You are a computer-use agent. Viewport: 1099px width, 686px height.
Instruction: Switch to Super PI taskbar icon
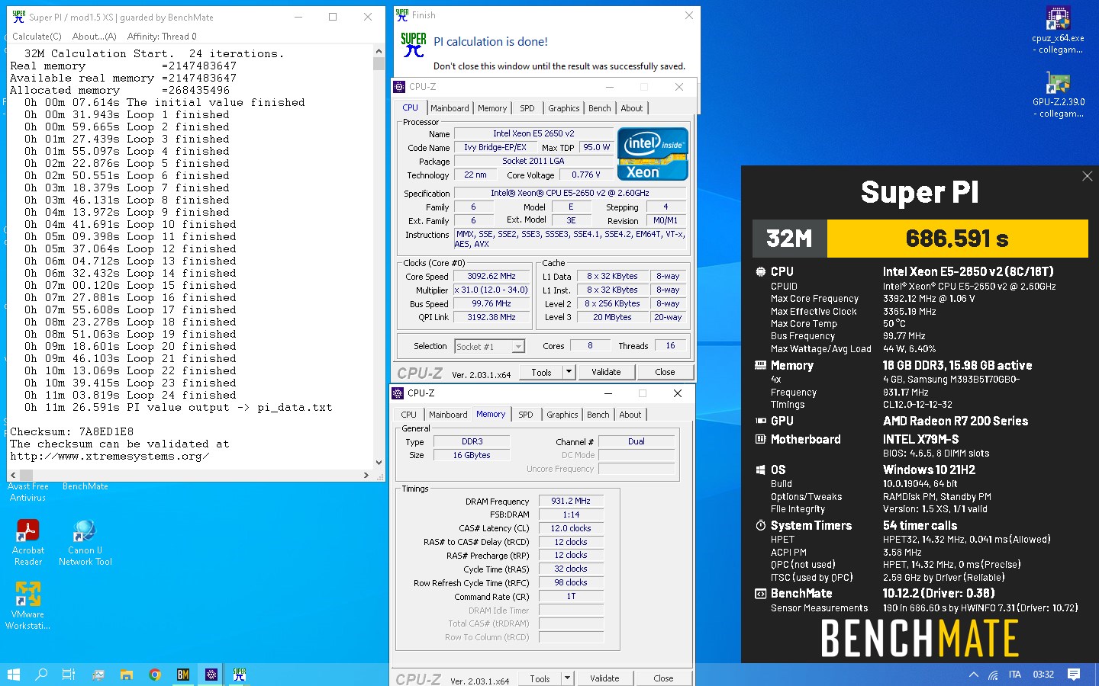[x=240, y=675]
